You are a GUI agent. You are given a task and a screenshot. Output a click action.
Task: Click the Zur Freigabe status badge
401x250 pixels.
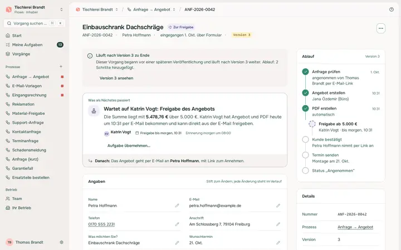181,27
